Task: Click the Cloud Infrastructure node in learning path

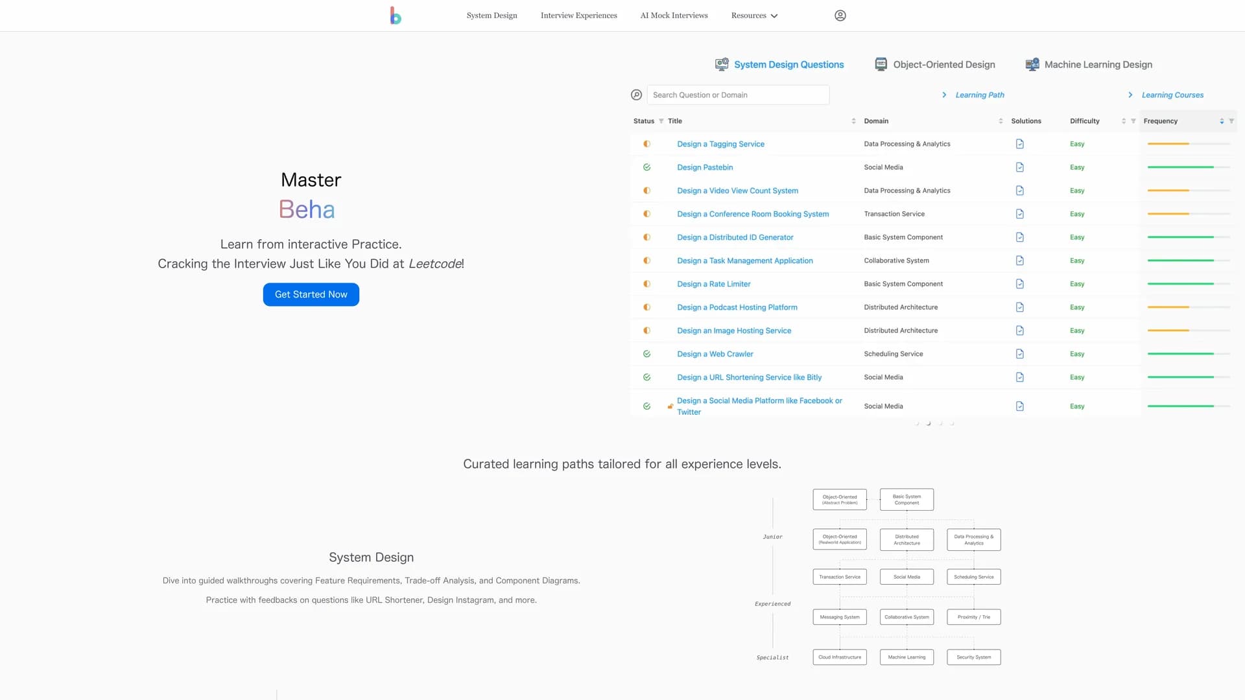Action: click(x=839, y=657)
